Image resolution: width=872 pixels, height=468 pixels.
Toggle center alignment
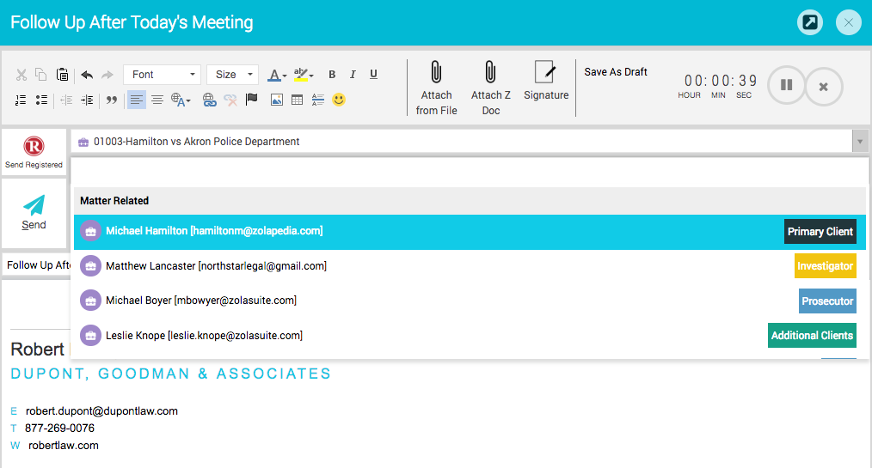click(157, 100)
